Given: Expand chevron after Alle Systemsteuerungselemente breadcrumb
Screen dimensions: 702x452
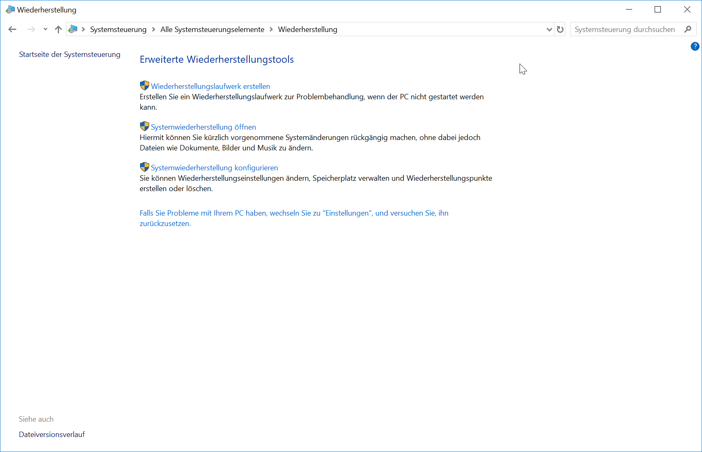Looking at the screenshot, I should [x=271, y=29].
